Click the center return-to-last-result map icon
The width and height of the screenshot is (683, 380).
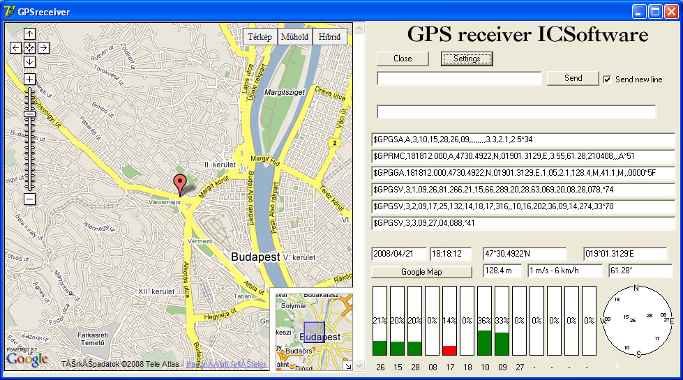29,48
